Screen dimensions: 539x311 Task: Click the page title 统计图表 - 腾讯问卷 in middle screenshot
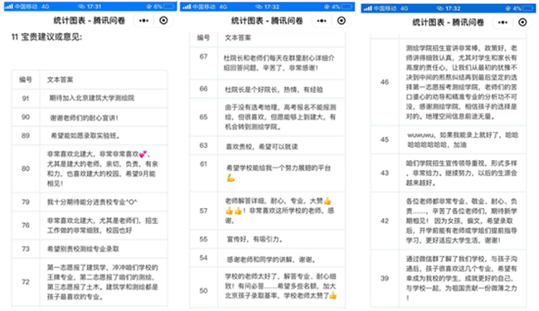(x=267, y=21)
